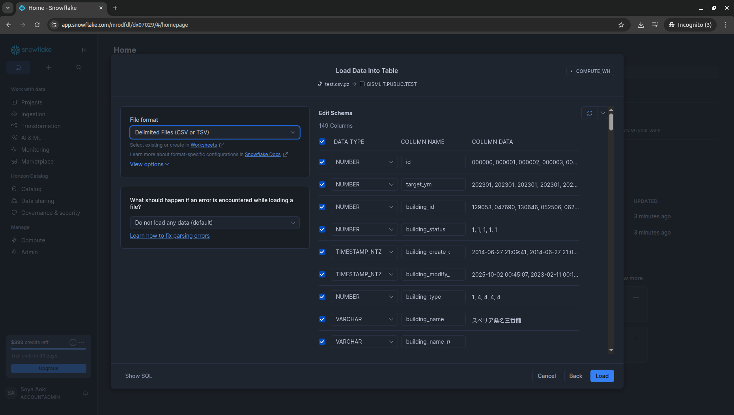Click the Back button in dialog
734x415 pixels.
coord(576,376)
